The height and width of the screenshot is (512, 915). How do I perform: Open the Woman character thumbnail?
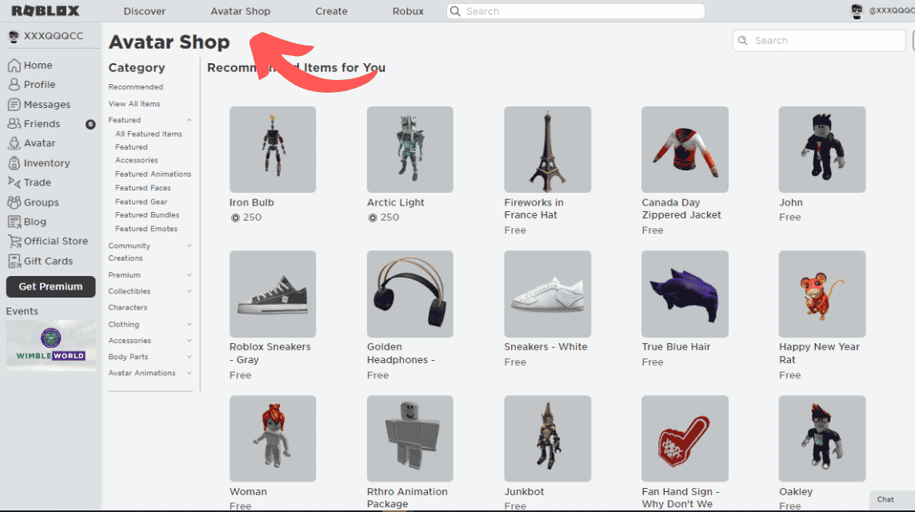click(x=273, y=438)
